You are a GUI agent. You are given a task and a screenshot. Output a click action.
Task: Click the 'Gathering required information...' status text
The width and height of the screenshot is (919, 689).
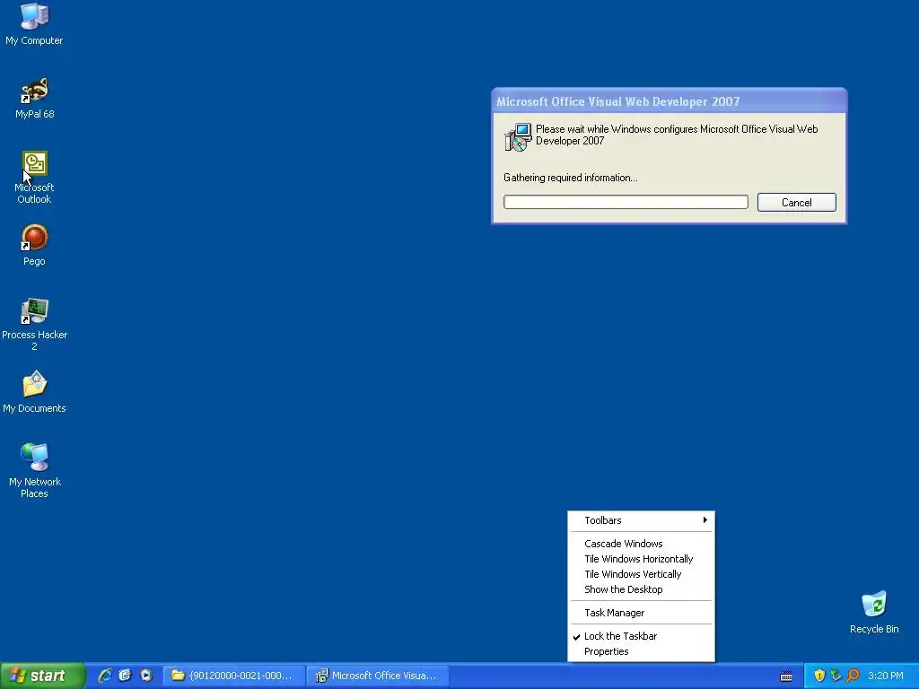[570, 178]
